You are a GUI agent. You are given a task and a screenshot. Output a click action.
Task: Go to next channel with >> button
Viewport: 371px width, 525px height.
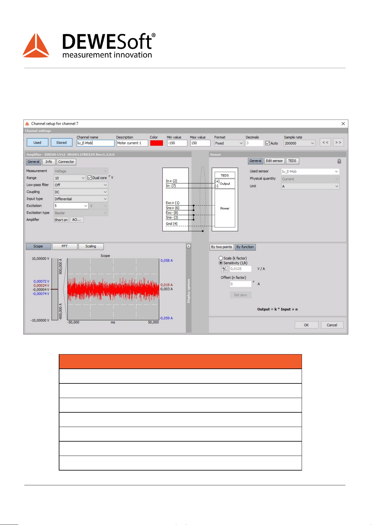click(338, 143)
